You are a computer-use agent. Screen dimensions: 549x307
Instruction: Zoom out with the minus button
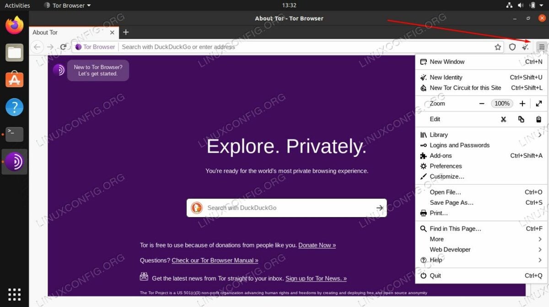482,104
